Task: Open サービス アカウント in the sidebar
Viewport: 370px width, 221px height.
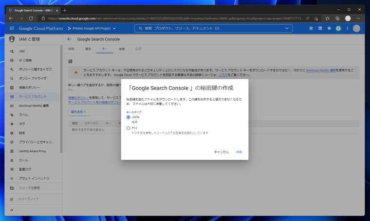Action: pyautogui.click(x=32, y=97)
